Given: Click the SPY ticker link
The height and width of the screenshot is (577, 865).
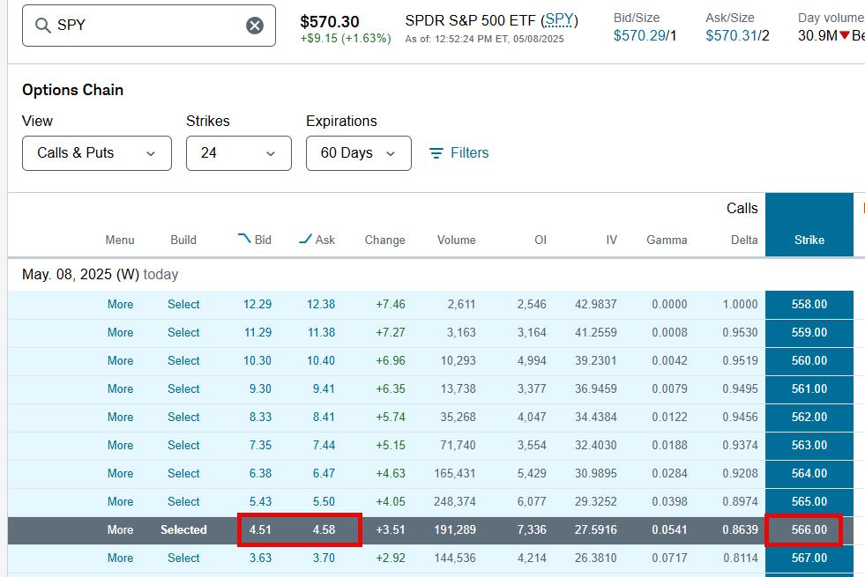Looking at the screenshot, I should pyautogui.click(x=559, y=20).
